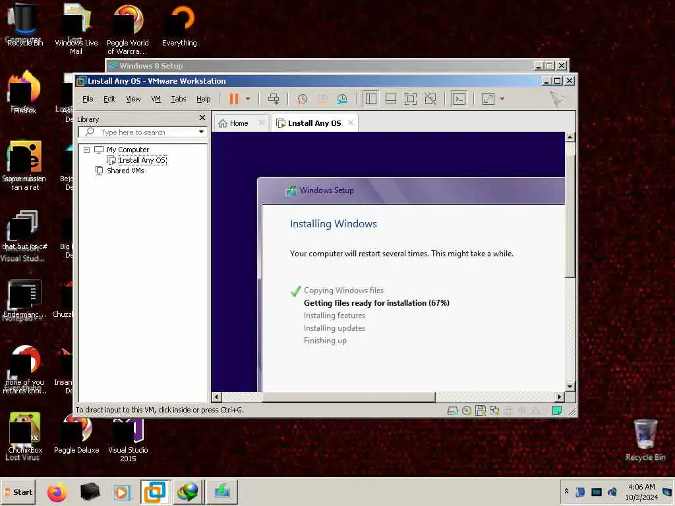Click the VMware Workstation taskbar button
The height and width of the screenshot is (506, 675).
tap(155, 492)
